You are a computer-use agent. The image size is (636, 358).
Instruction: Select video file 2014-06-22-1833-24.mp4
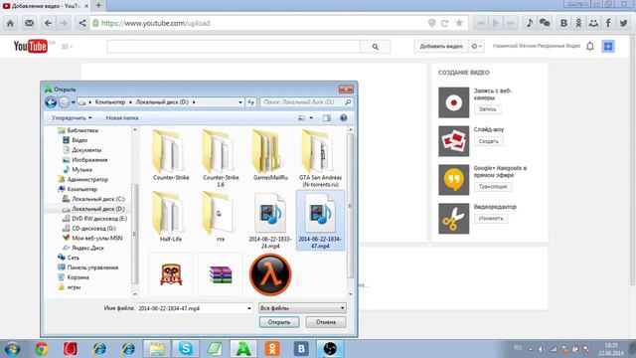tap(270, 221)
